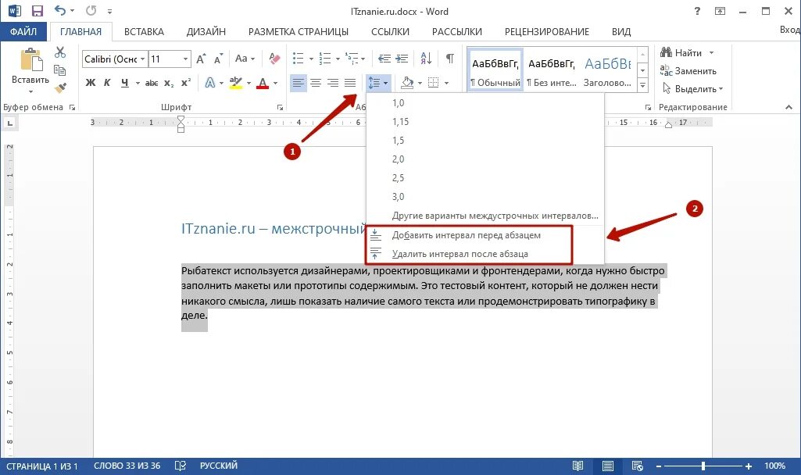The width and height of the screenshot is (801, 475).
Task: Open the Выделить select menu
Action: (692, 89)
